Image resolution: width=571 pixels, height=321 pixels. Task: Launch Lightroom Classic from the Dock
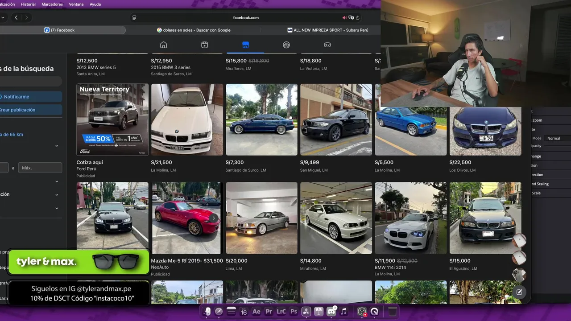(281, 312)
